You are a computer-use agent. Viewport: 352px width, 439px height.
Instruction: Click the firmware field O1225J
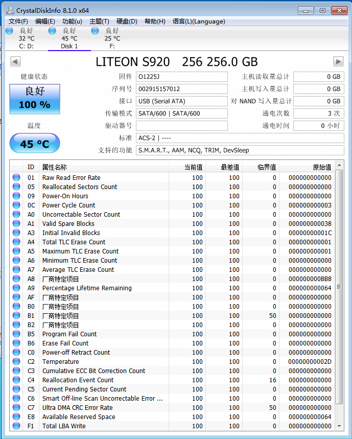[x=181, y=77]
